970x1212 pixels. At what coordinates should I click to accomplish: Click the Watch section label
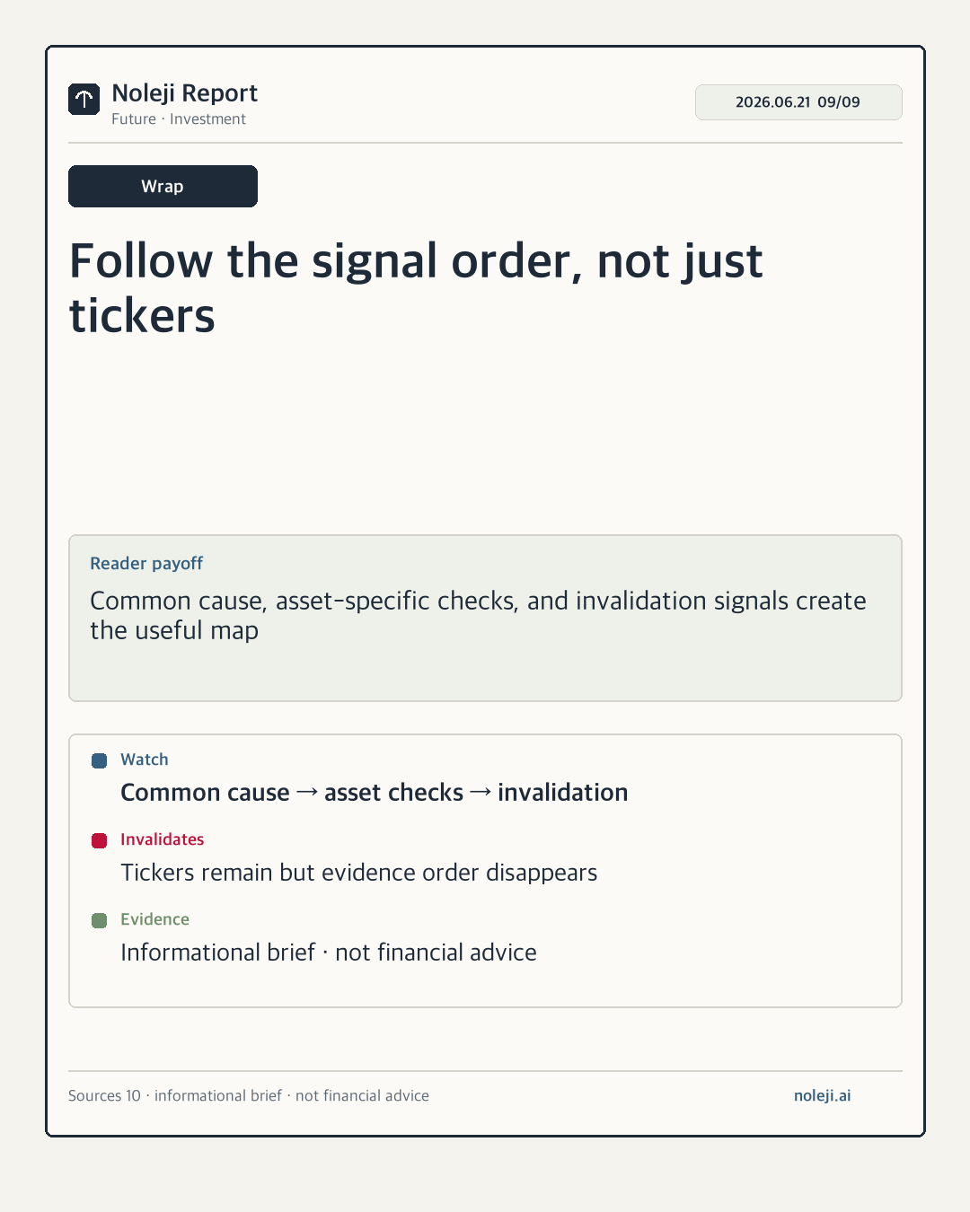pos(145,760)
